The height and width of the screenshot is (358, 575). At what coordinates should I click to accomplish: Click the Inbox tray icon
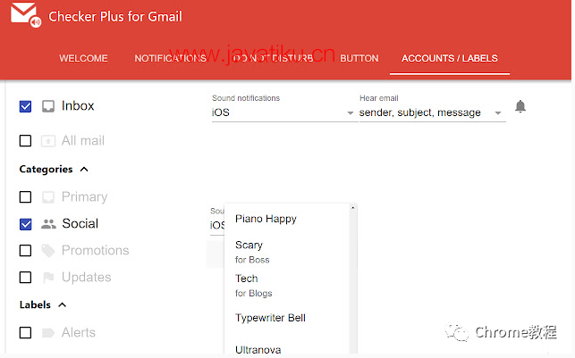click(48, 106)
